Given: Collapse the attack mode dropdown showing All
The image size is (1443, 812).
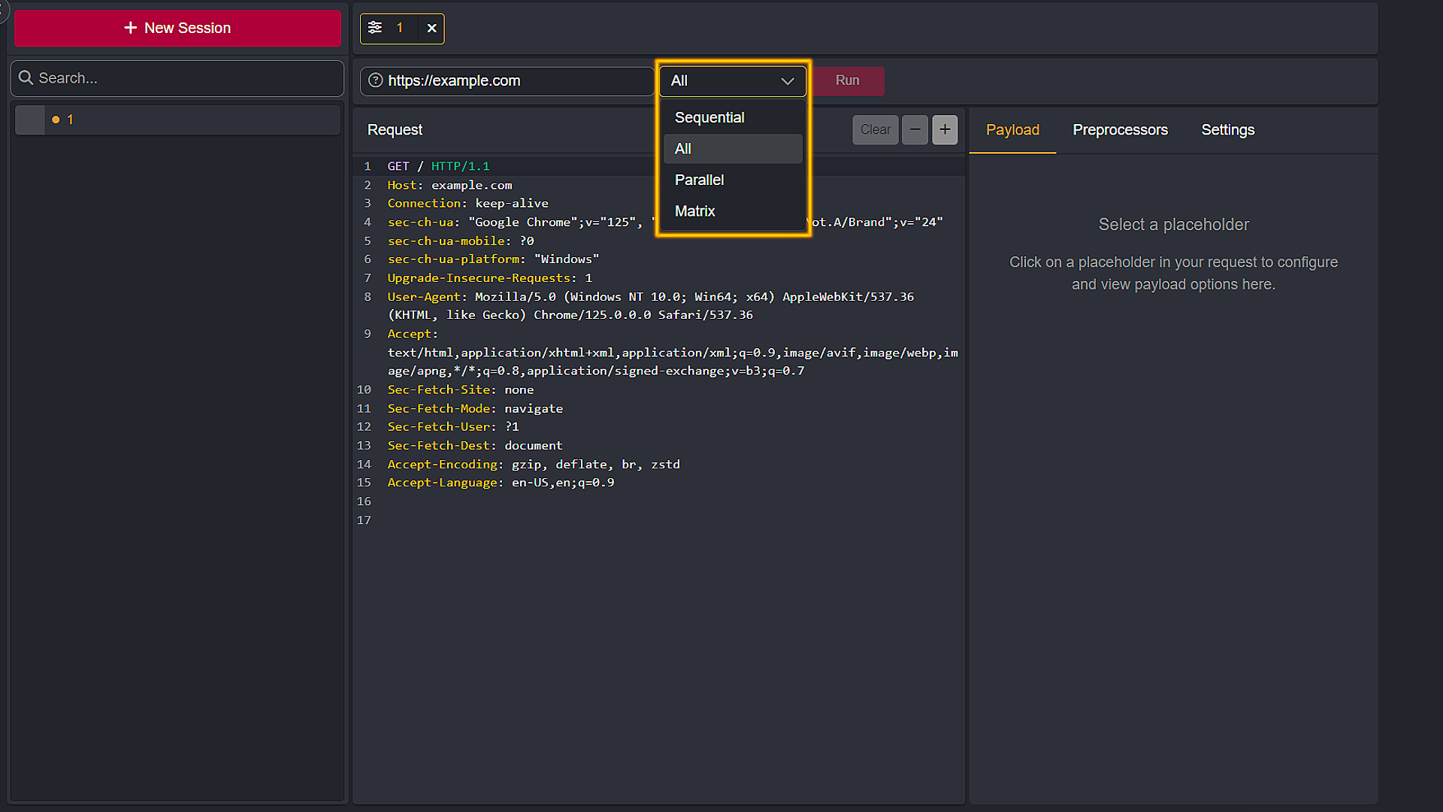Looking at the screenshot, I should [733, 81].
